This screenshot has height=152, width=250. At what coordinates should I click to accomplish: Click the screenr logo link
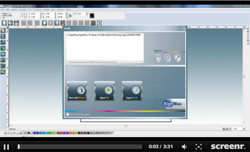coord(228,146)
